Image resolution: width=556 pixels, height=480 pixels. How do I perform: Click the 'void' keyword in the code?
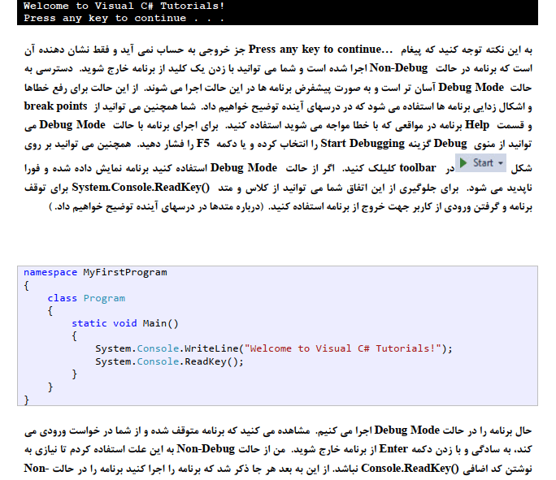pyautogui.click(x=125, y=323)
